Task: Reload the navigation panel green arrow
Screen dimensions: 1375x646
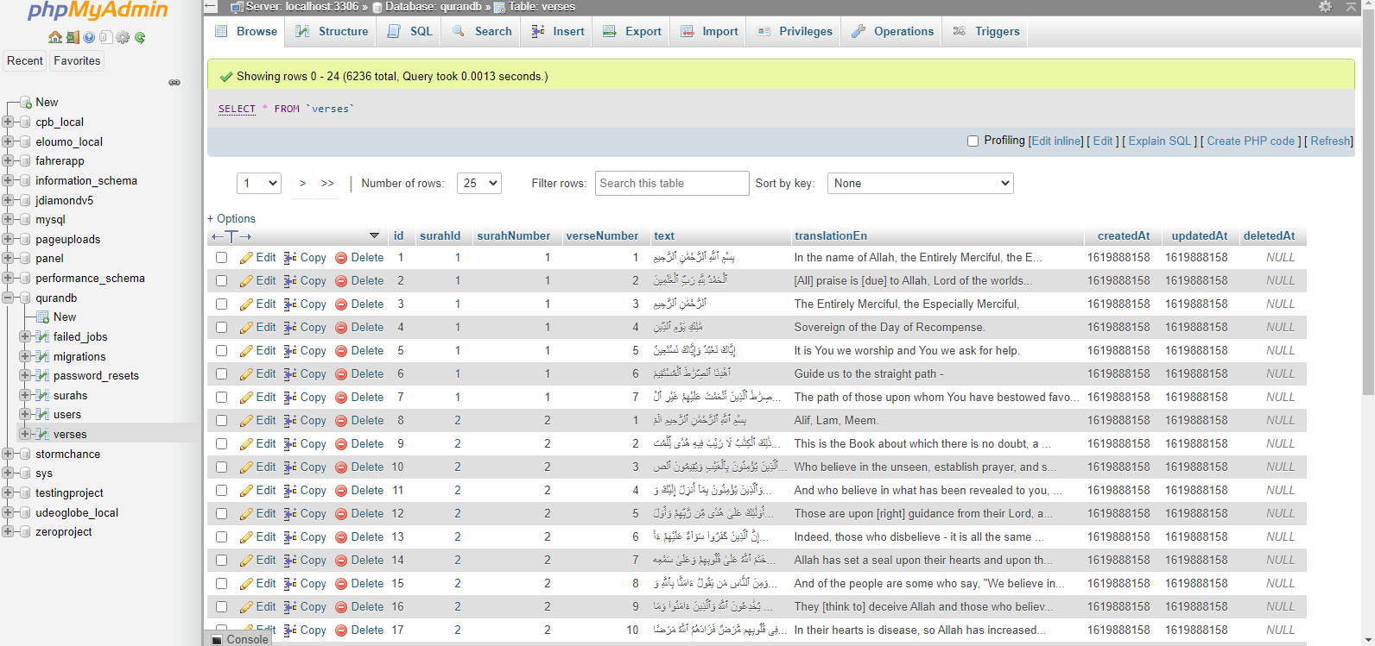Action: click(x=140, y=37)
